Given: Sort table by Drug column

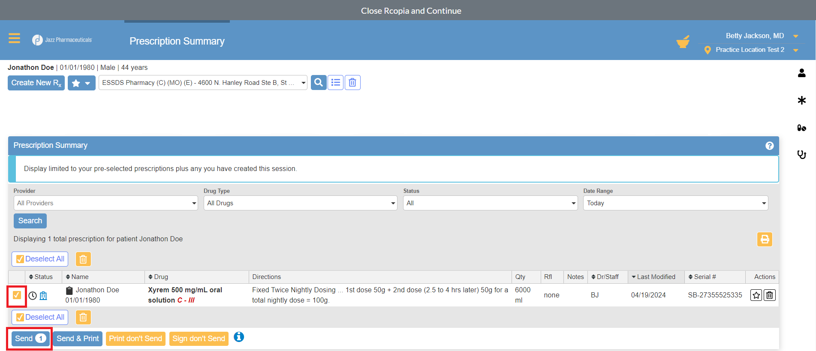Looking at the screenshot, I should pos(158,277).
